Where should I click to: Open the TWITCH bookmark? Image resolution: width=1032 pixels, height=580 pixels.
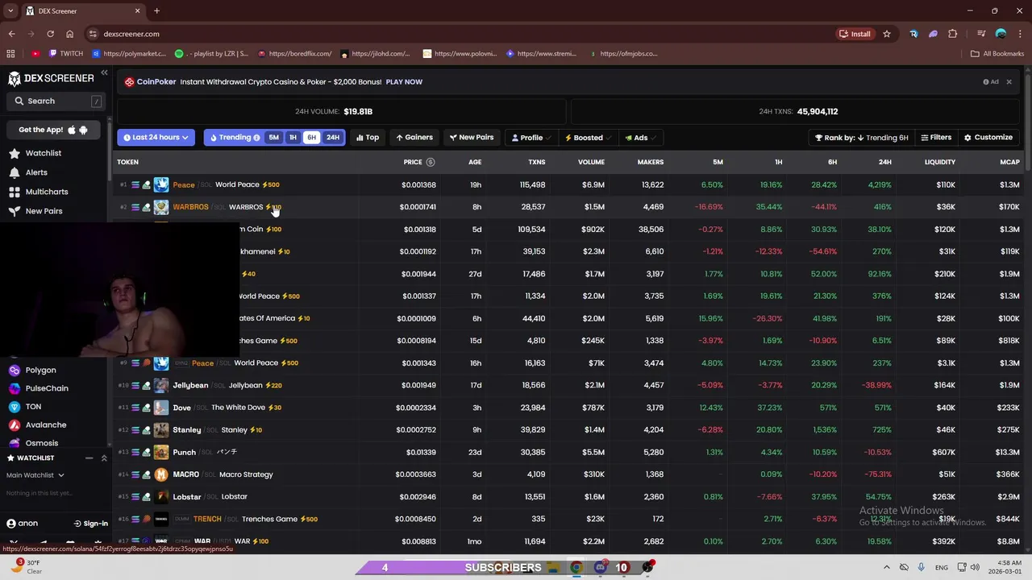(64, 54)
